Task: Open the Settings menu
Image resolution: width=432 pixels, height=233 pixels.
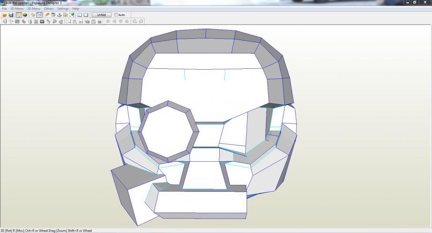Action: [63, 8]
